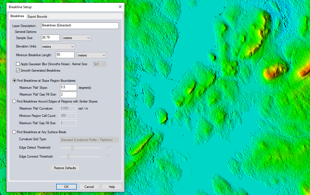
Task: Select Find Breaklines Around Edges of Regions option
Action: tap(14, 101)
